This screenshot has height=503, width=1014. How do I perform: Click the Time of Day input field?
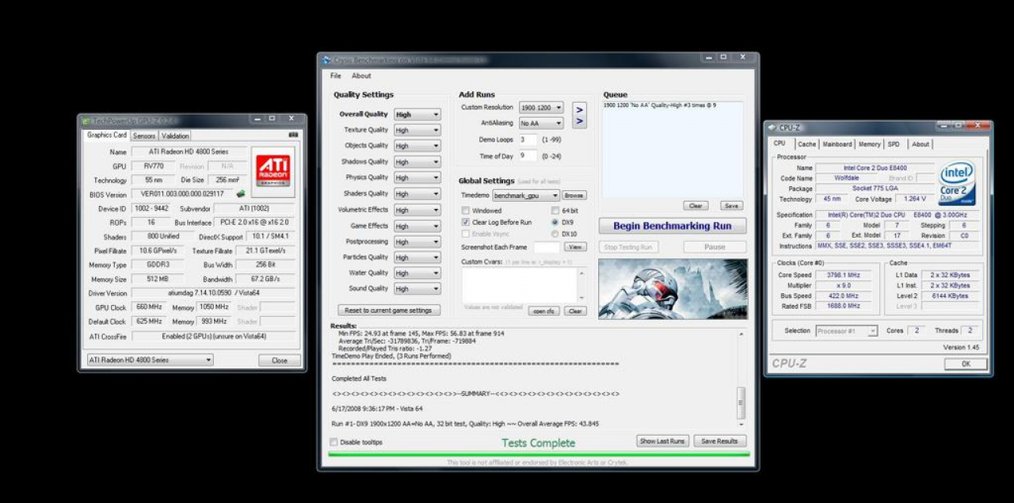coord(528,155)
